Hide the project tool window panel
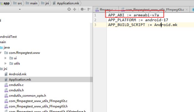Viewport: 194px width, 112px height. click(89, 9)
